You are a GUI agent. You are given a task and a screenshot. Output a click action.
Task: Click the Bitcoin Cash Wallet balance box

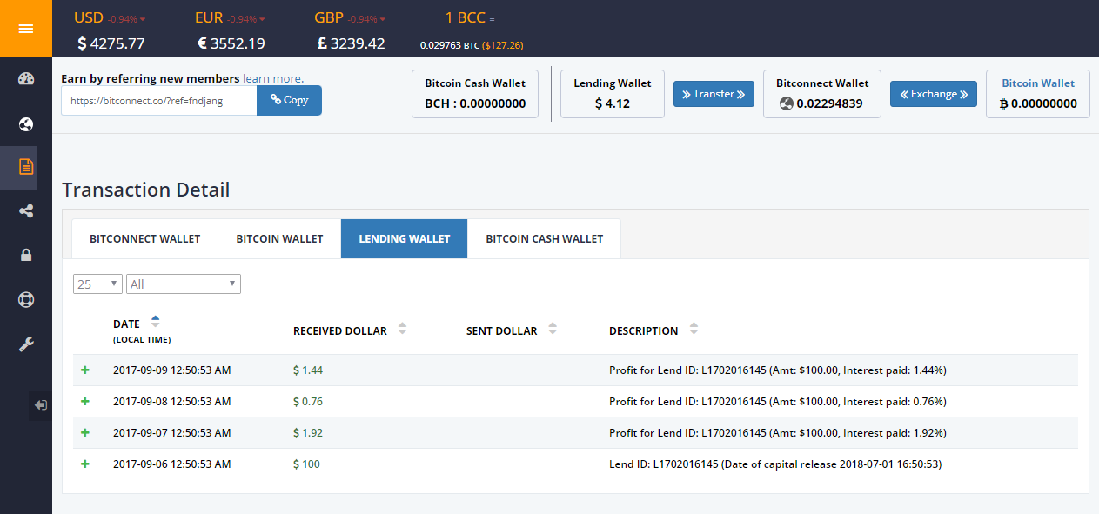tap(475, 94)
